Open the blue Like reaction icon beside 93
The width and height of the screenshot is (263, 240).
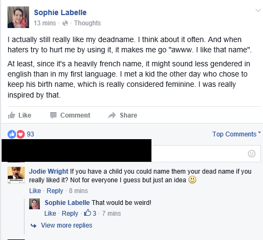(x=12, y=134)
